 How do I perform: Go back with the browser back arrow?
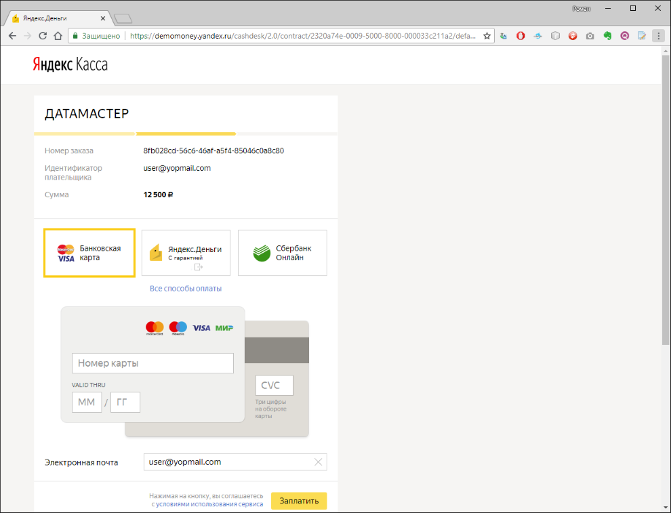tap(12, 36)
